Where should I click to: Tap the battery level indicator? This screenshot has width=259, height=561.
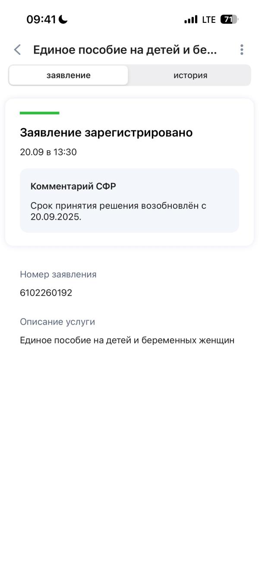point(229,19)
